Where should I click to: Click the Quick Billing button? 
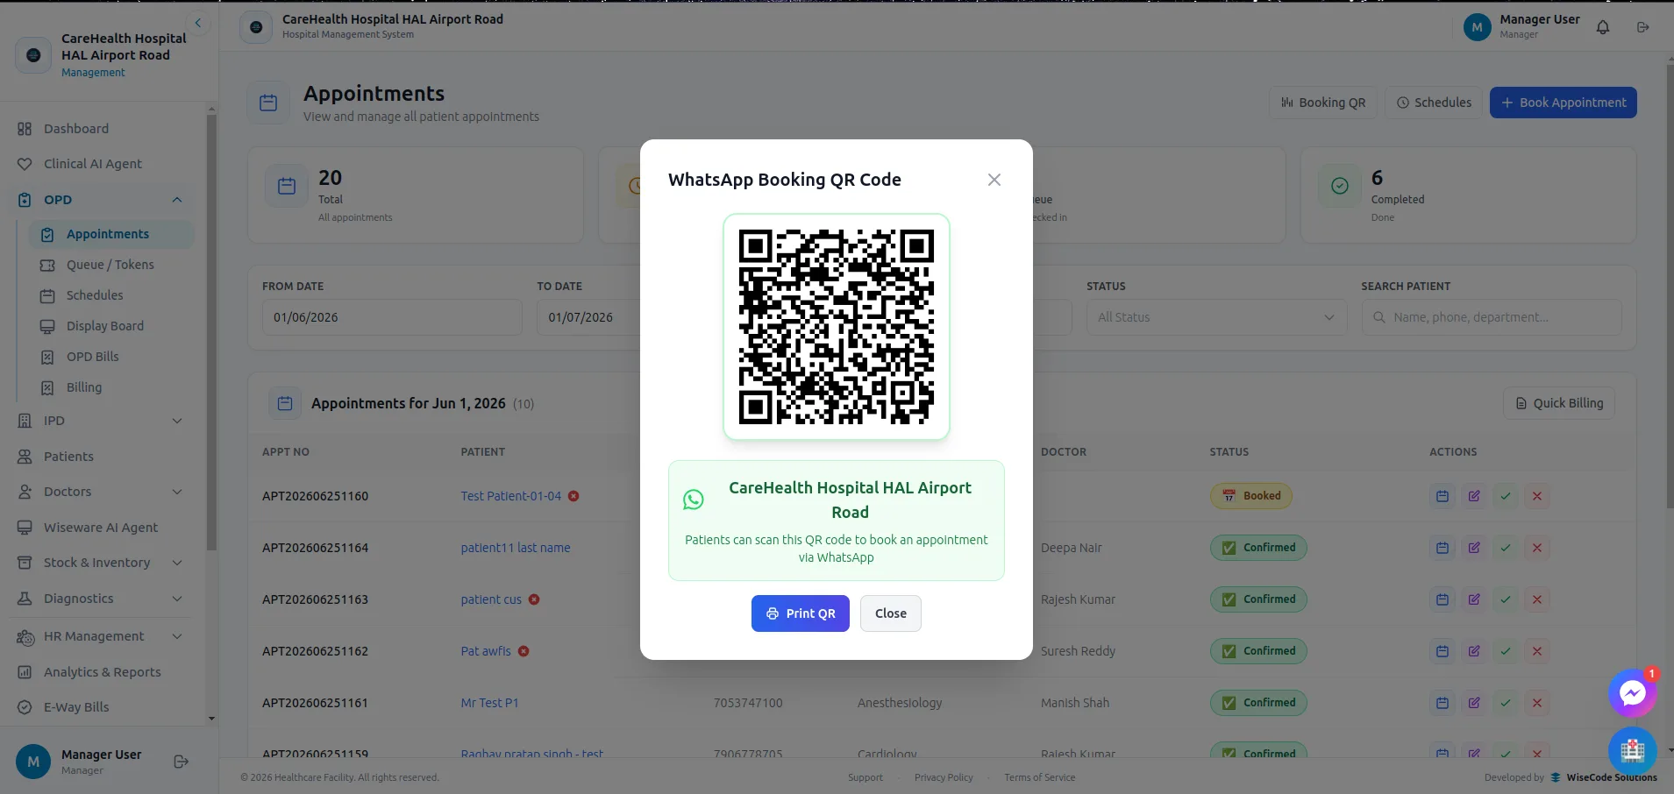point(1559,403)
